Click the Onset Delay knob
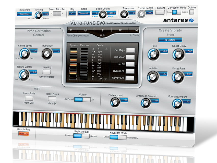Screen dimensions: 217x163 point(178,55)
